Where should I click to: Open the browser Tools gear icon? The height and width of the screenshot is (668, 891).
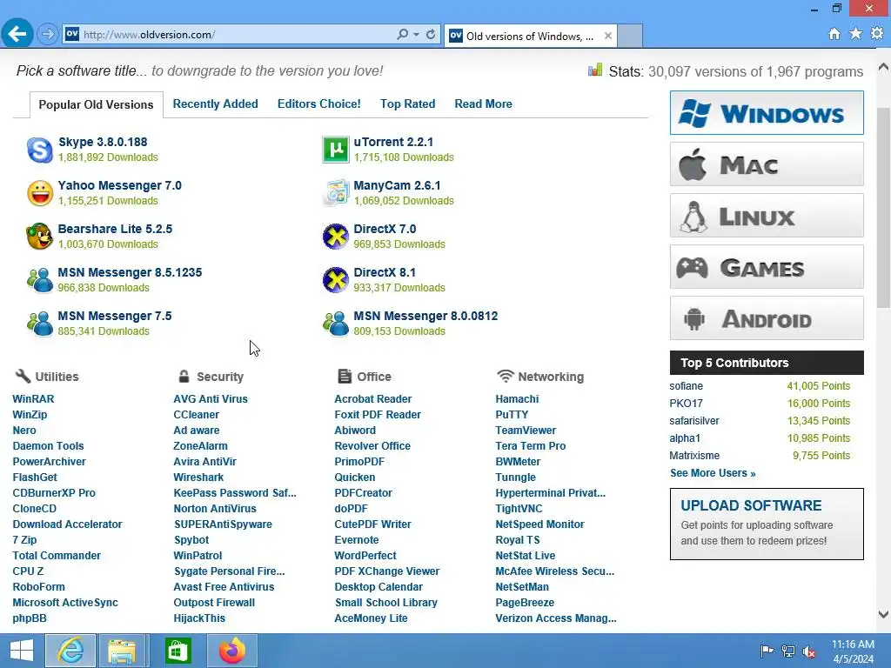coord(877,34)
